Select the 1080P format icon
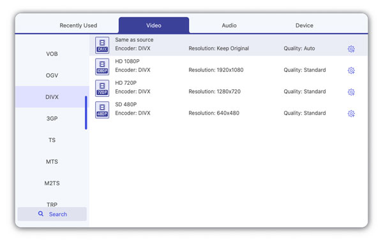The width and height of the screenshot is (383, 244). coord(102,67)
